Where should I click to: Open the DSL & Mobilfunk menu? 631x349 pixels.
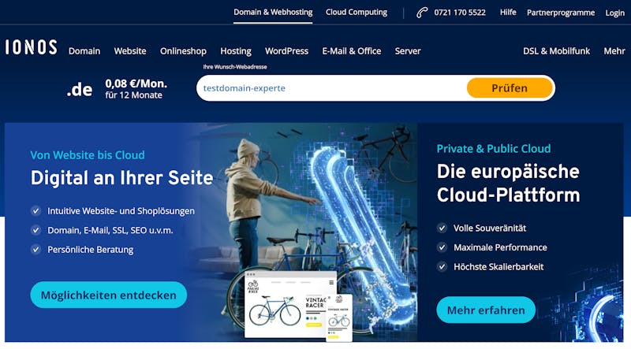pos(556,51)
